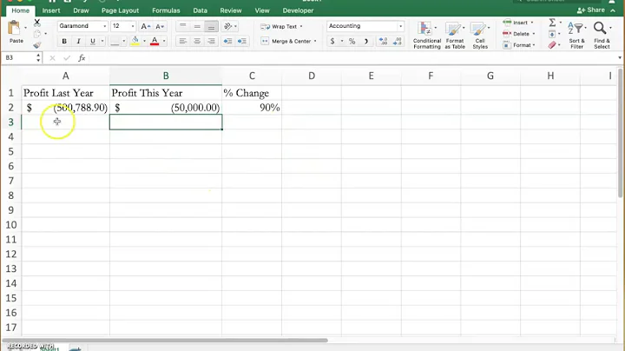Toggle top vertical alignment
The height and width of the screenshot is (351, 625).
click(182, 26)
